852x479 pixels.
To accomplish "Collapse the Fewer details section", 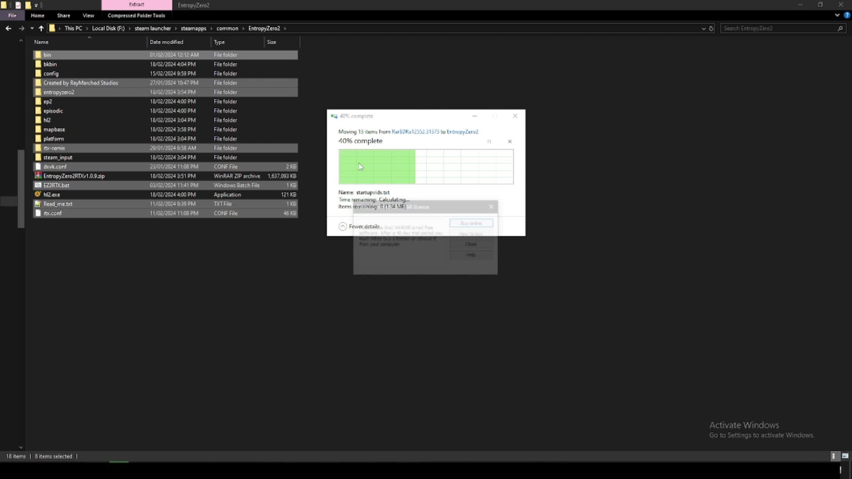I will click(x=343, y=226).
